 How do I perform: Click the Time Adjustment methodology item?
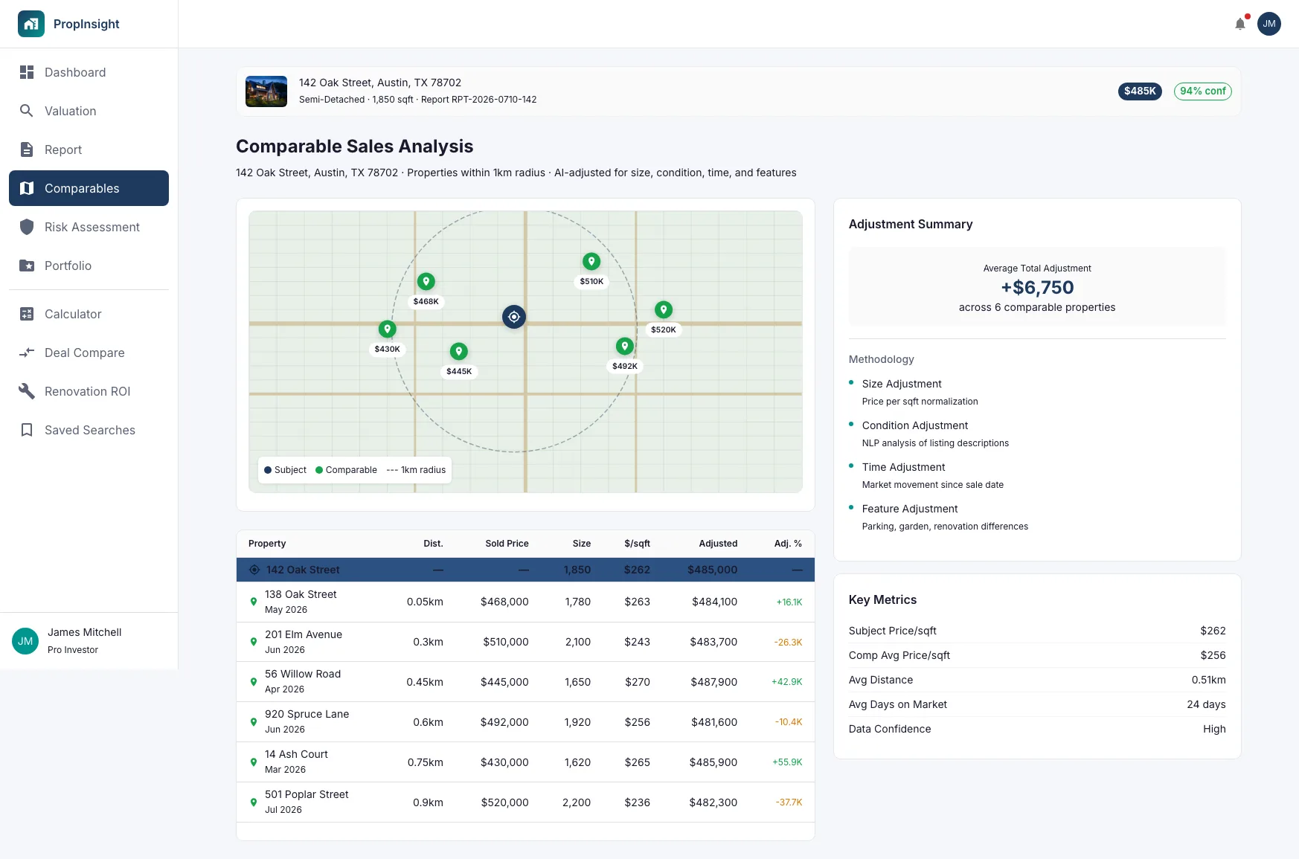(1037, 475)
